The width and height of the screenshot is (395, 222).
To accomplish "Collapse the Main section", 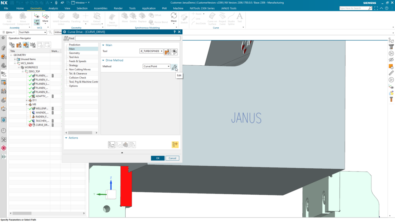I will coord(103,45).
